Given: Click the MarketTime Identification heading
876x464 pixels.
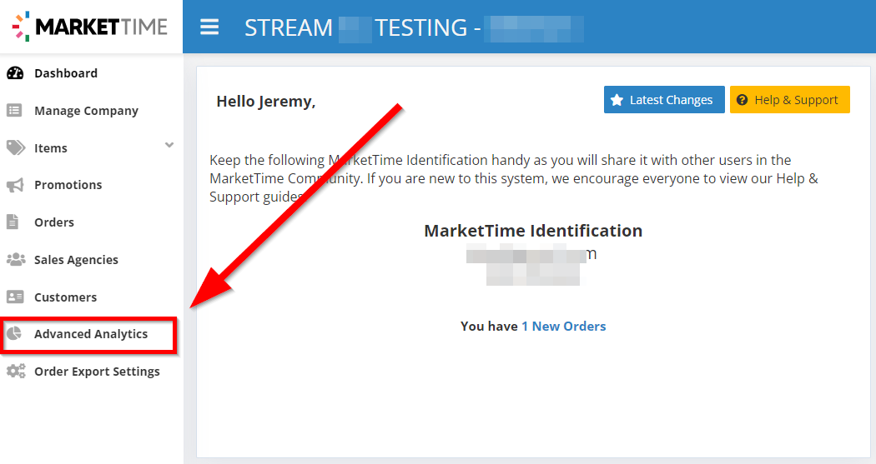Looking at the screenshot, I should click(533, 230).
